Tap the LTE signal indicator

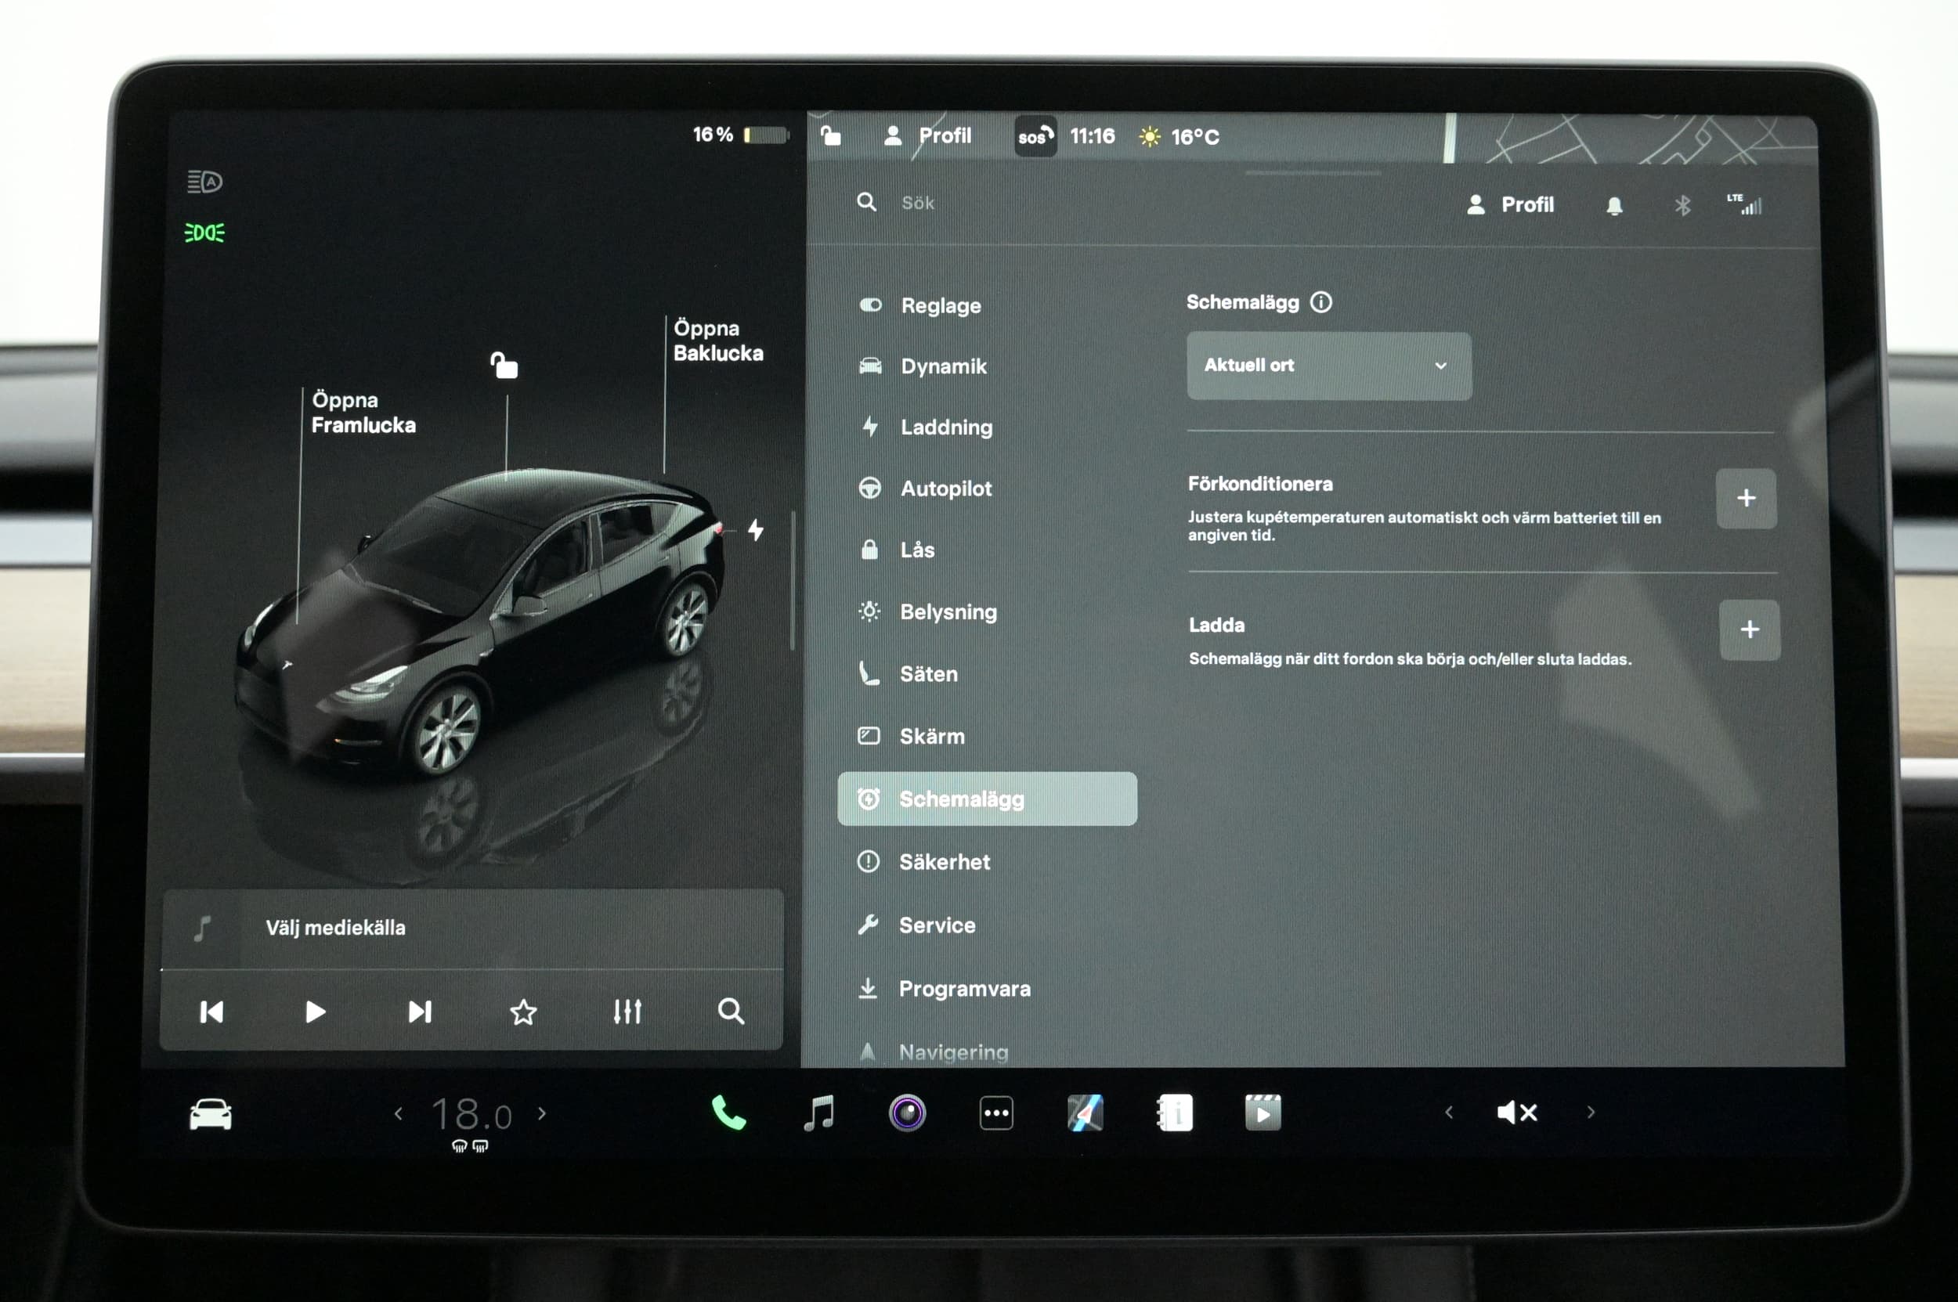point(1743,204)
